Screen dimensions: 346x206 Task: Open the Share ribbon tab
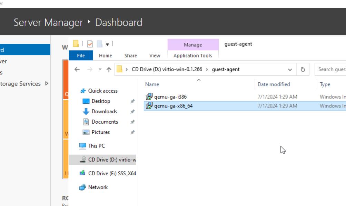coord(130,55)
